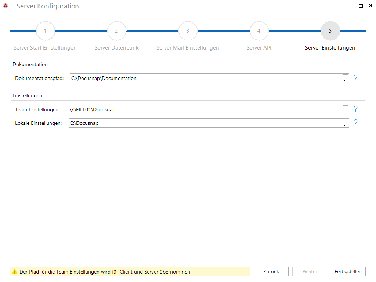
Task: Click the Fertigstellen button
Action: [348, 271]
